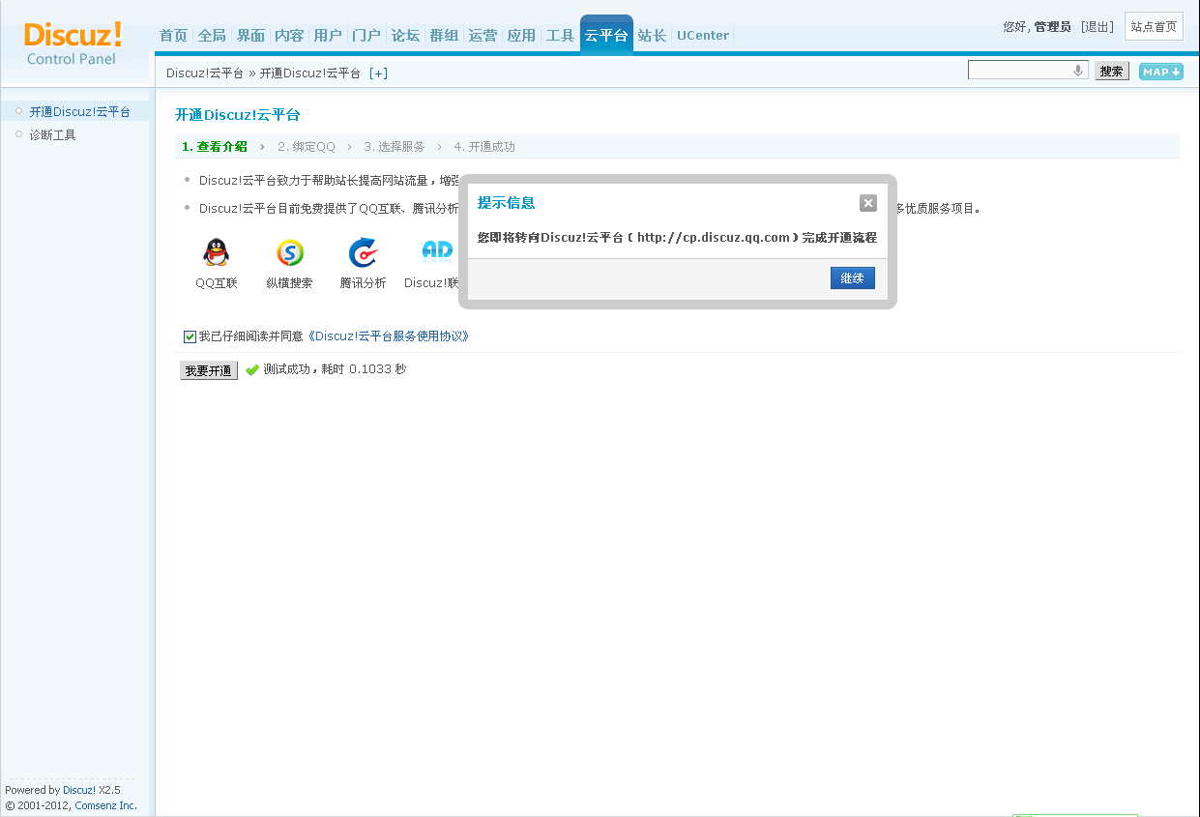Image resolution: width=1200 pixels, height=817 pixels.
Task: Click the 开通Discuz!云平台 page heading
Action: click(x=238, y=115)
